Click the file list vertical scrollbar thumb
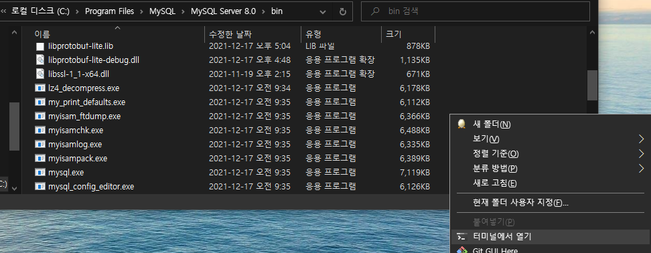Image resolution: width=651 pixels, height=253 pixels. [x=592, y=85]
